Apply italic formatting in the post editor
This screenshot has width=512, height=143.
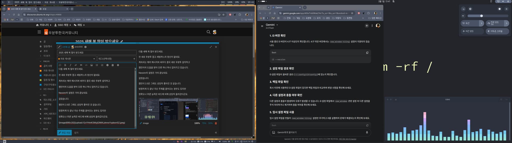coord(70,65)
